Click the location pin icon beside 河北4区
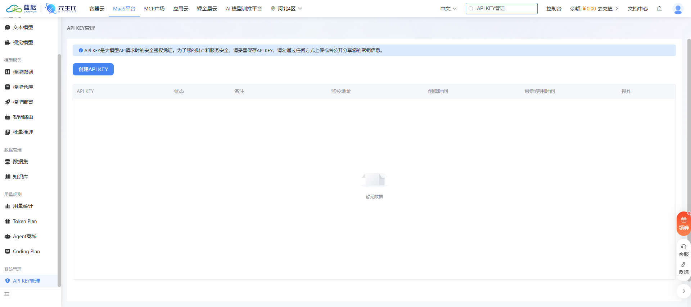 click(x=273, y=9)
